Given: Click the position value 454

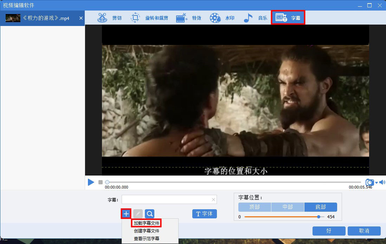Looking at the screenshot, I should (x=330, y=217).
